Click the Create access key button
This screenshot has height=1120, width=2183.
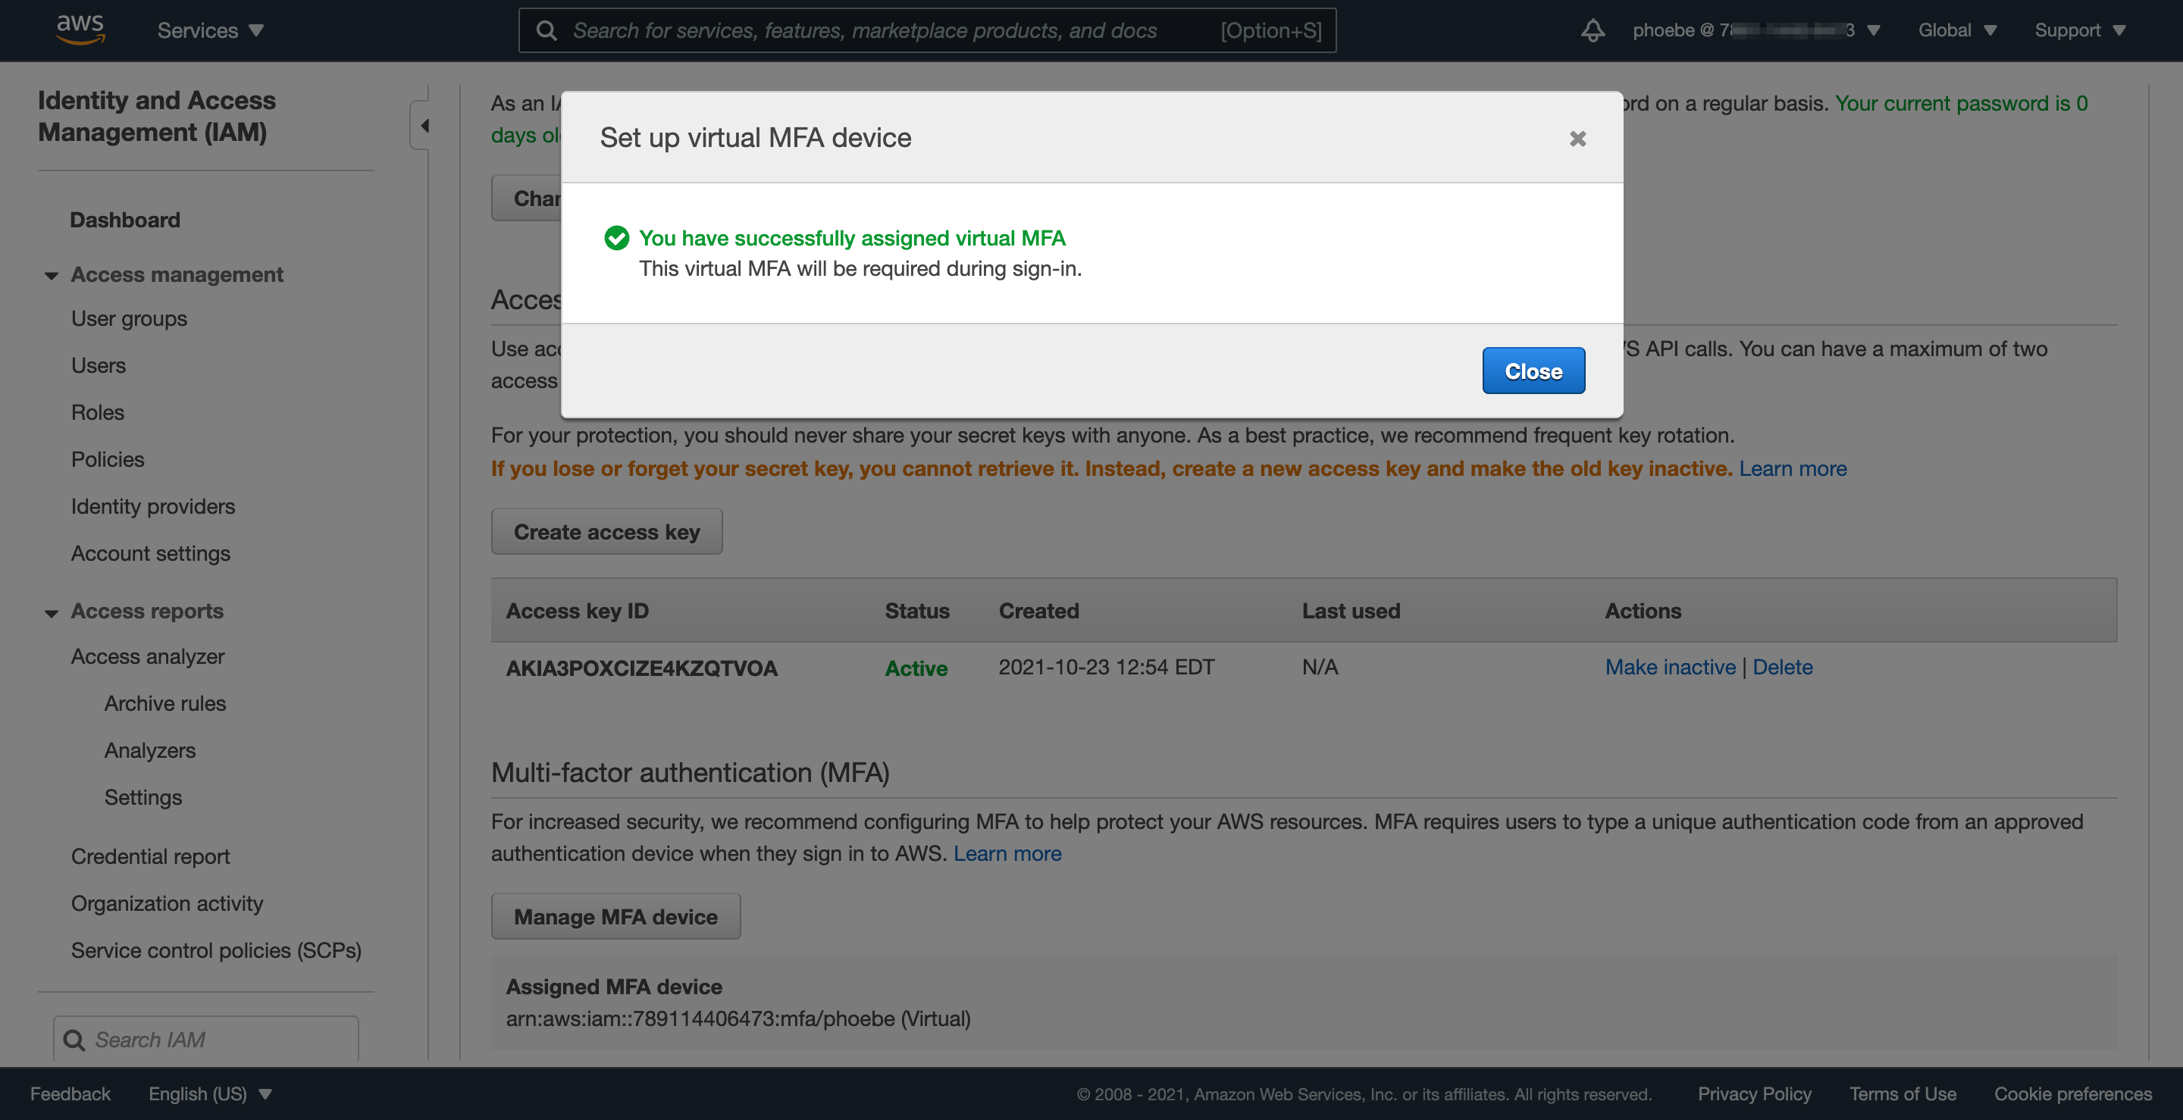pyautogui.click(x=606, y=532)
